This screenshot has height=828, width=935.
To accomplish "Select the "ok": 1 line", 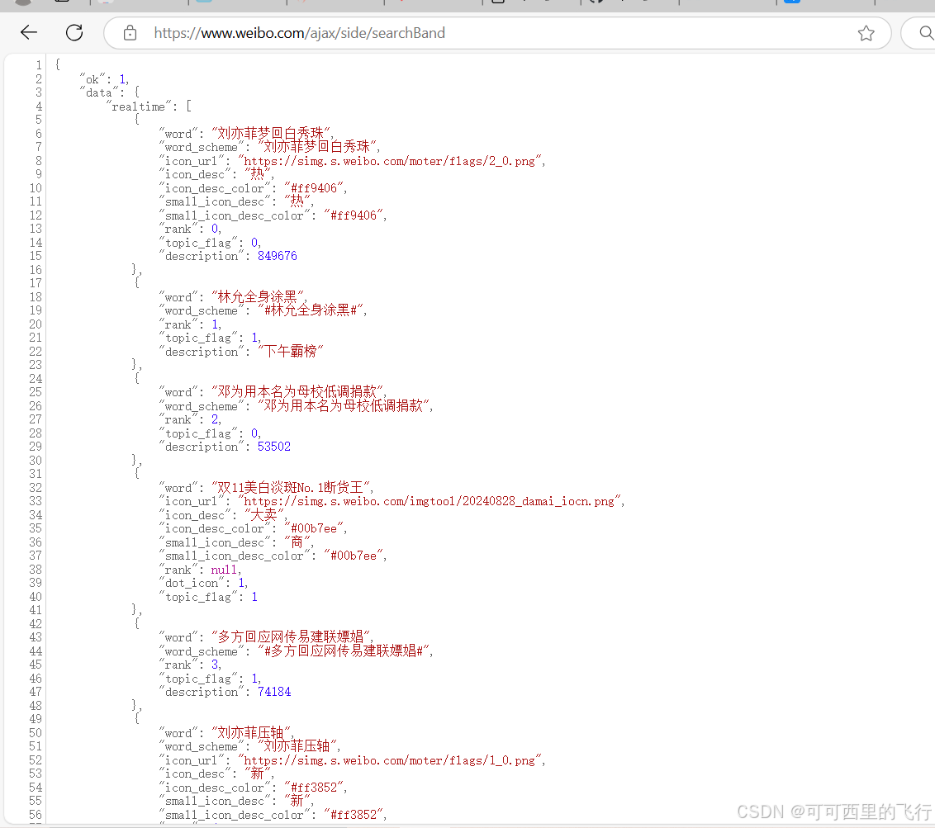I will pos(104,79).
